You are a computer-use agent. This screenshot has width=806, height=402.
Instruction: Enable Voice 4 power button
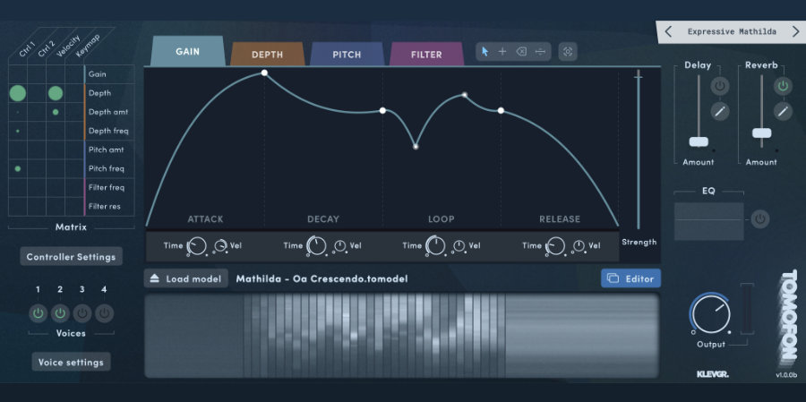[105, 313]
